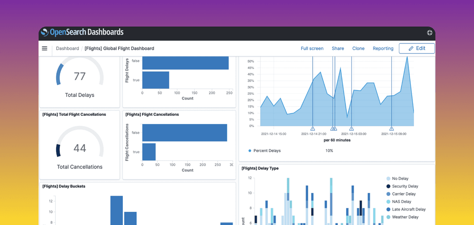Viewport: 474px width, 225px height.
Task: Click the Total Delays gauge label
Action: tap(79, 95)
